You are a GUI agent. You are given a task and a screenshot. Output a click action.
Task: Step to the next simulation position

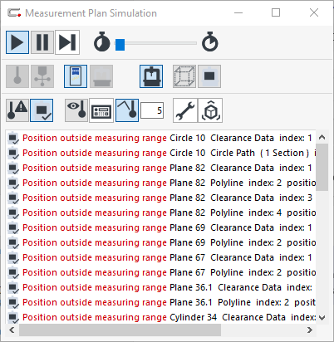(67, 42)
